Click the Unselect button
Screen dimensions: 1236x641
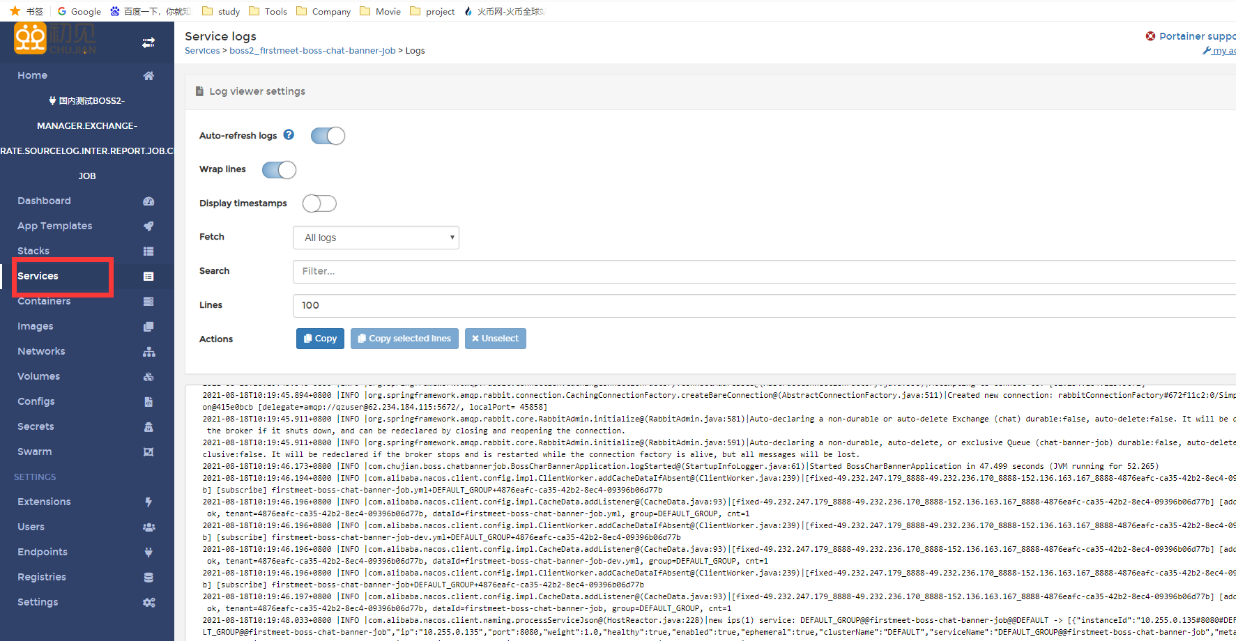[496, 339]
